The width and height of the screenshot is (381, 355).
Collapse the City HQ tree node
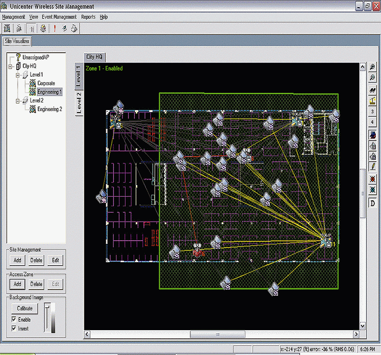(x=10, y=66)
